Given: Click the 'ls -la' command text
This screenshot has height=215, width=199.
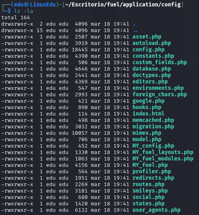Looking at the screenshot, I should [x=24, y=11].
